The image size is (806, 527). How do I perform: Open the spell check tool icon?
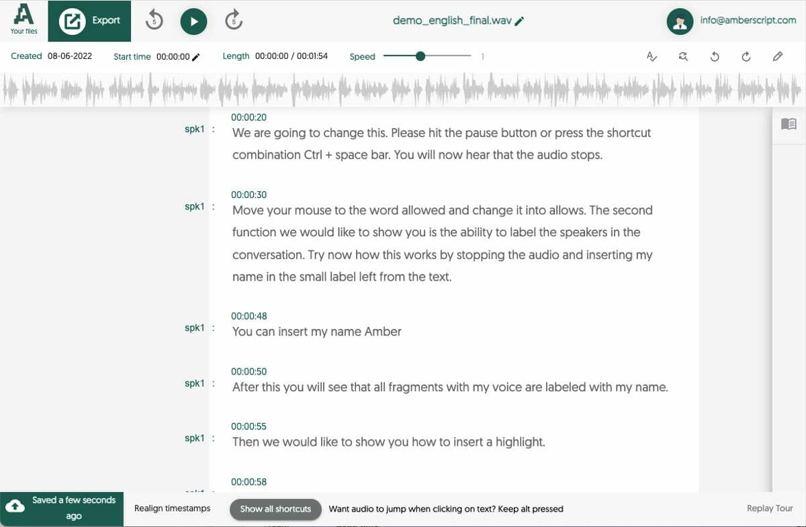pyautogui.click(x=652, y=56)
